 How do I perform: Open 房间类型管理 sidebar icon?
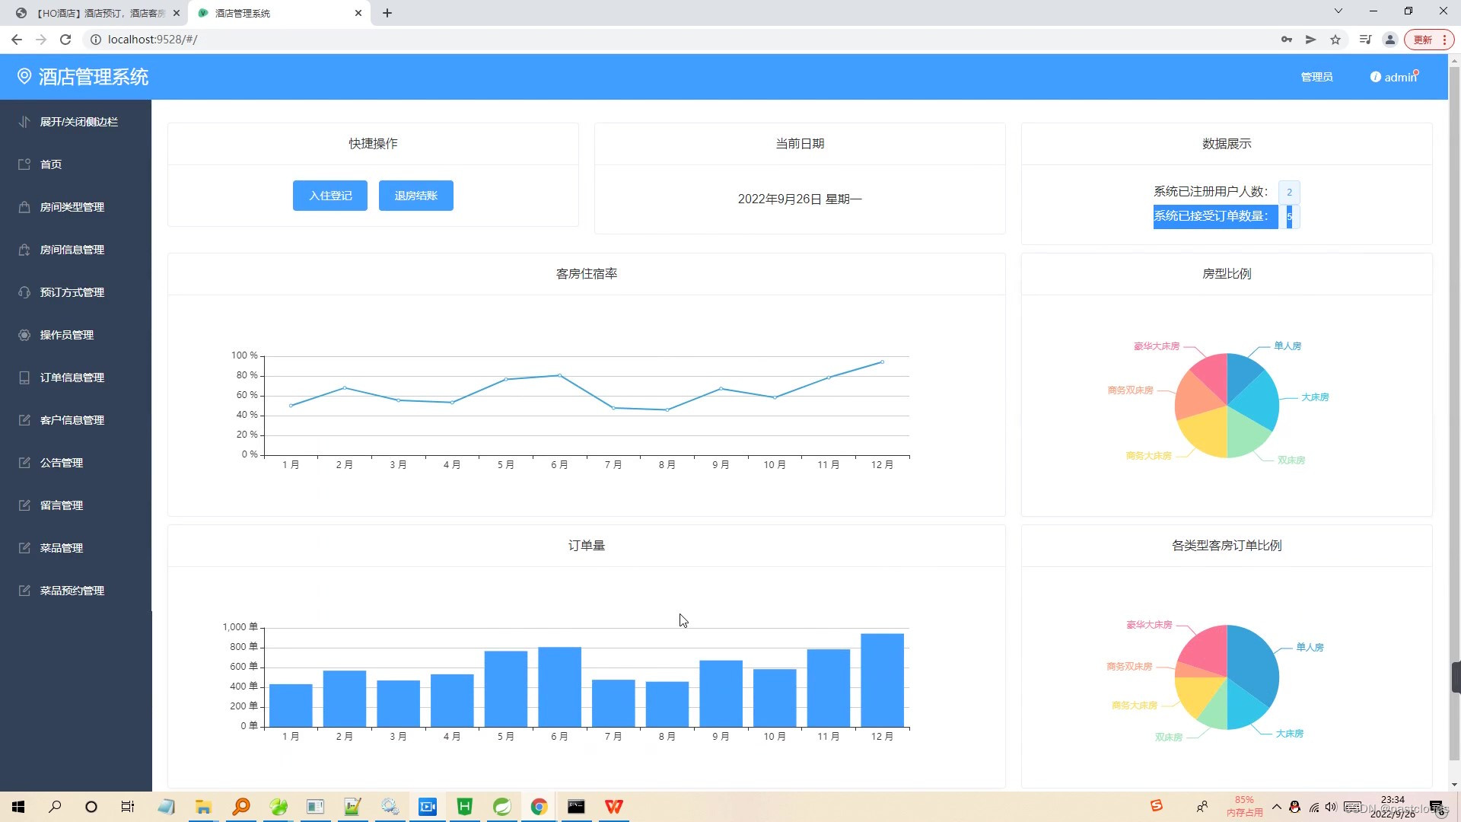click(24, 207)
